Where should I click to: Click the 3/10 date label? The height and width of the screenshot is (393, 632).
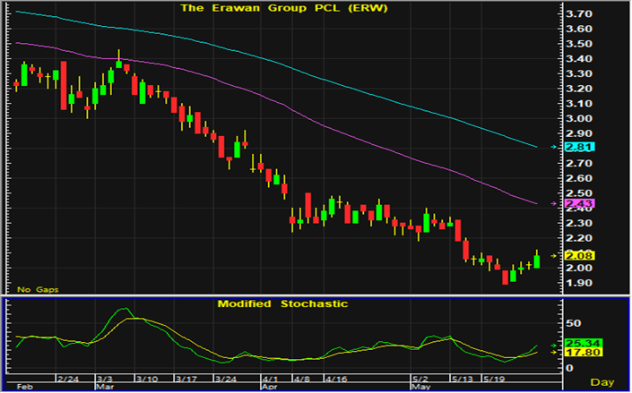point(147,380)
